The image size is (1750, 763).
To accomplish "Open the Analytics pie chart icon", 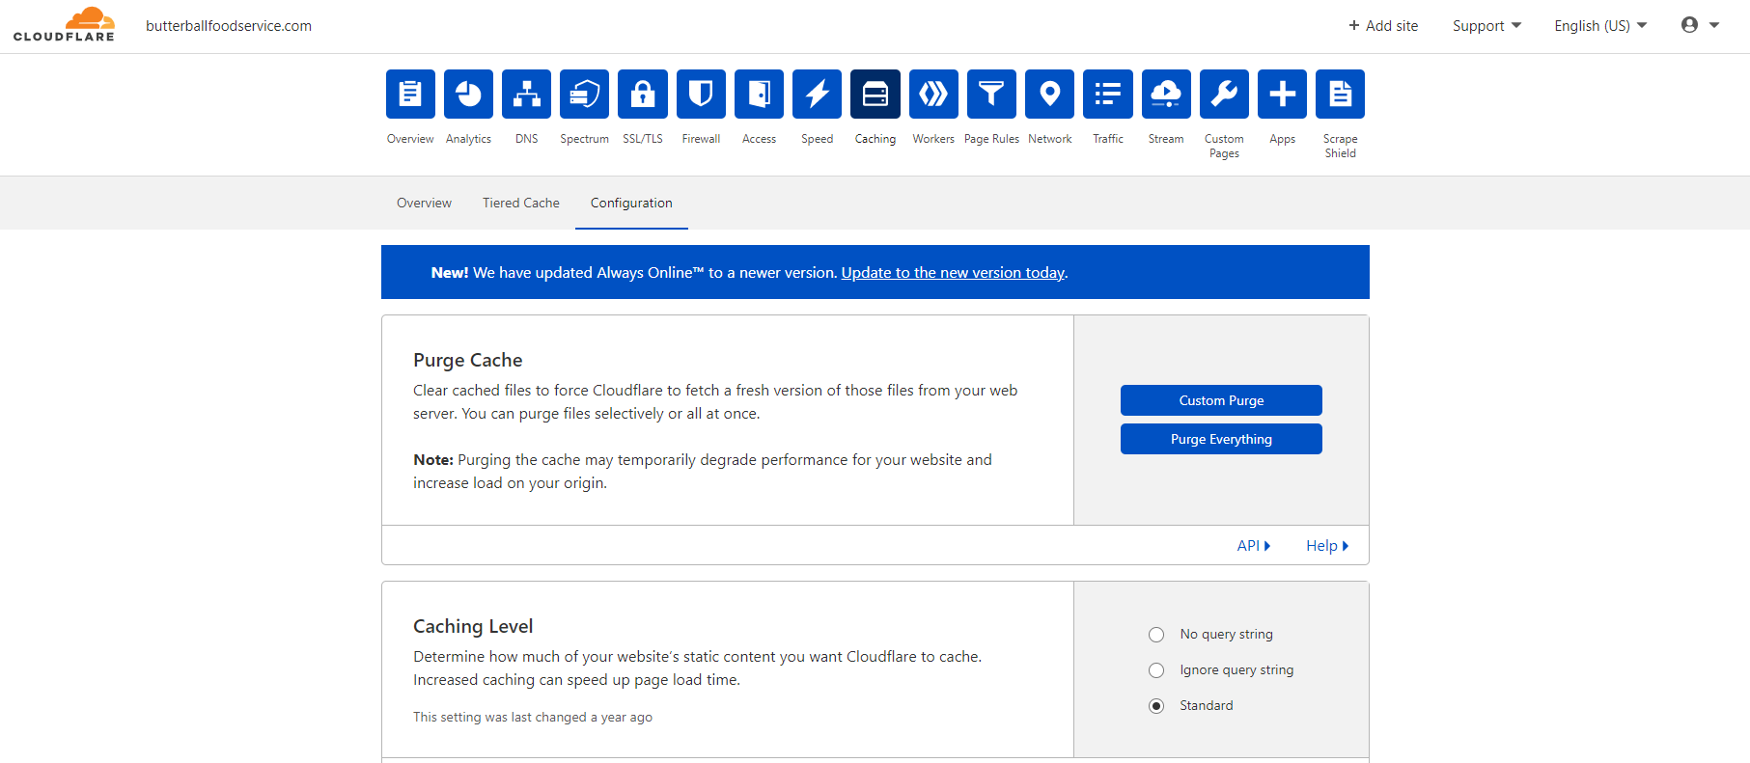I will tap(468, 95).
